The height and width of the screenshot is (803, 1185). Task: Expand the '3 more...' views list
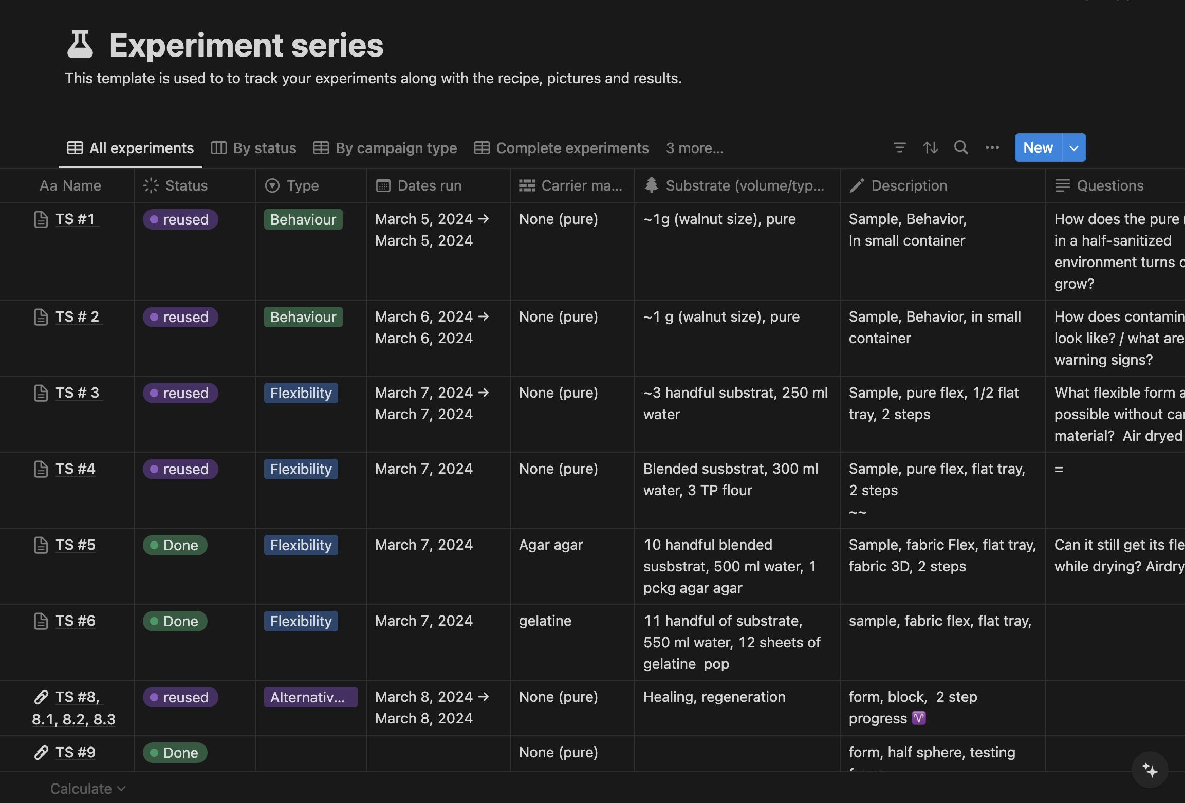pos(694,148)
